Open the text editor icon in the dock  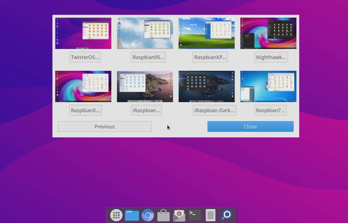(209, 215)
